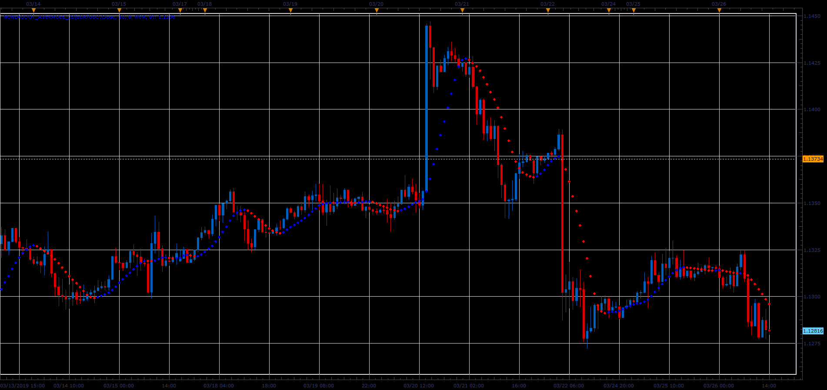Click the 03/18 day marker triangle
Screen dimensions: 827x390
tap(205, 10)
